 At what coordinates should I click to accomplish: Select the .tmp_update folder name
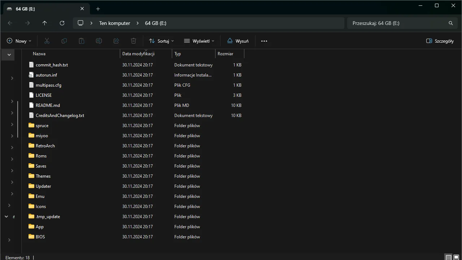coord(48,217)
